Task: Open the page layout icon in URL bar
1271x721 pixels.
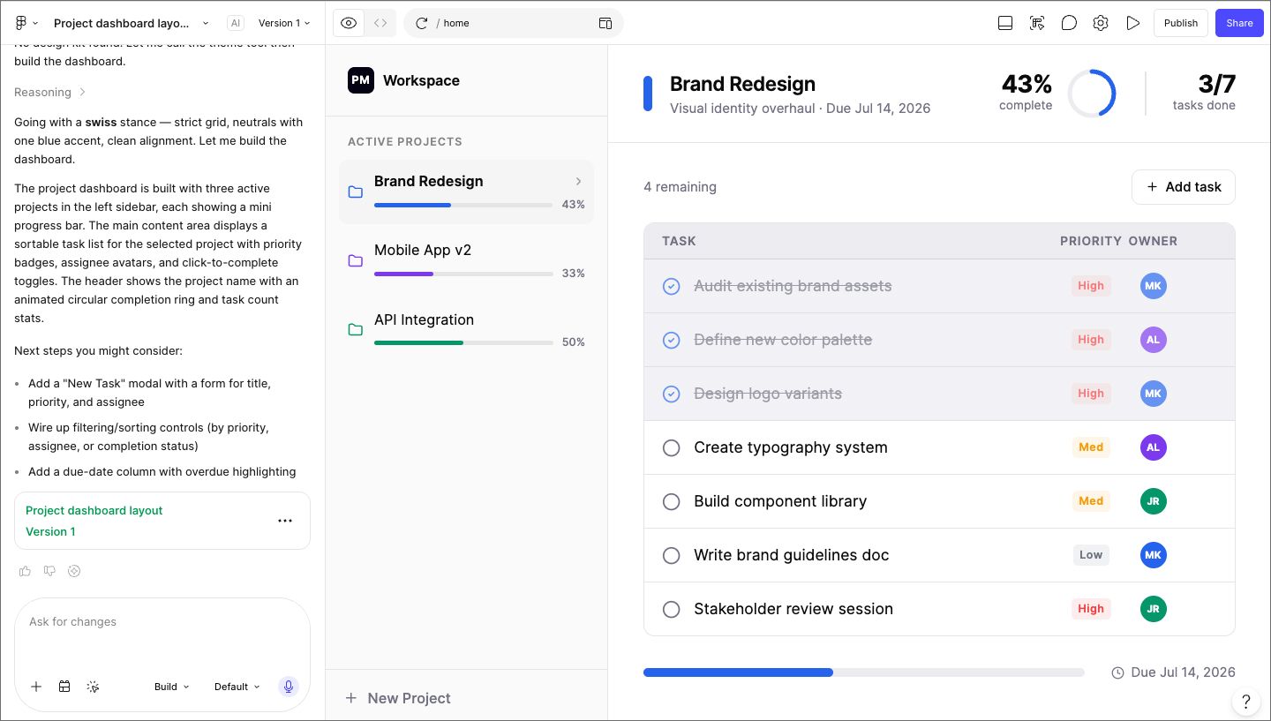Action: click(605, 23)
